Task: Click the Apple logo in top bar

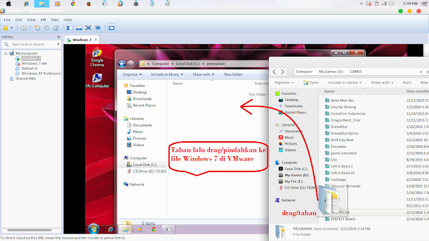Action: pyautogui.click(x=9, y=3)
